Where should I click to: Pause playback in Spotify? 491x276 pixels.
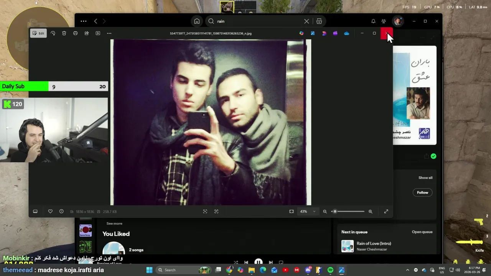[259, 263]
